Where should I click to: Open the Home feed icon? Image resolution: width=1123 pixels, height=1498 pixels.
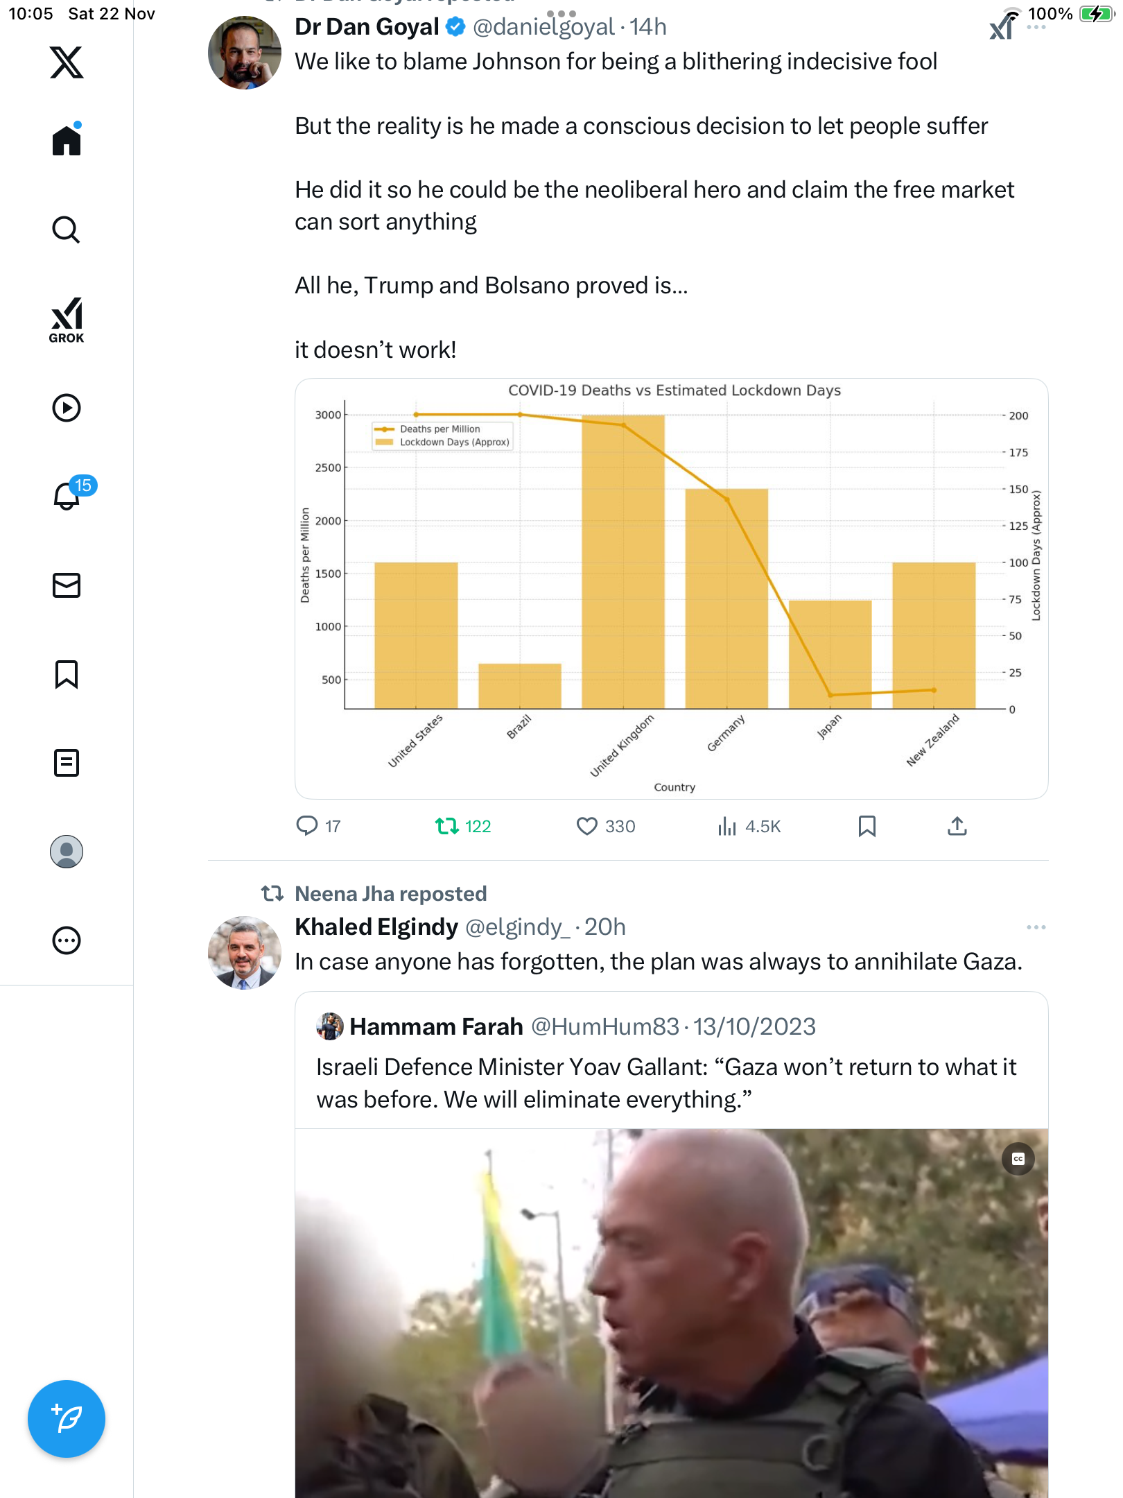coord(67,140)
